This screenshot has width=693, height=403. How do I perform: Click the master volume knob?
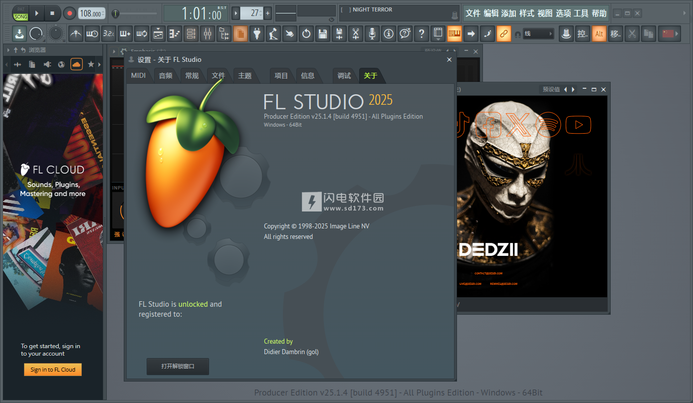pos(36,34)
